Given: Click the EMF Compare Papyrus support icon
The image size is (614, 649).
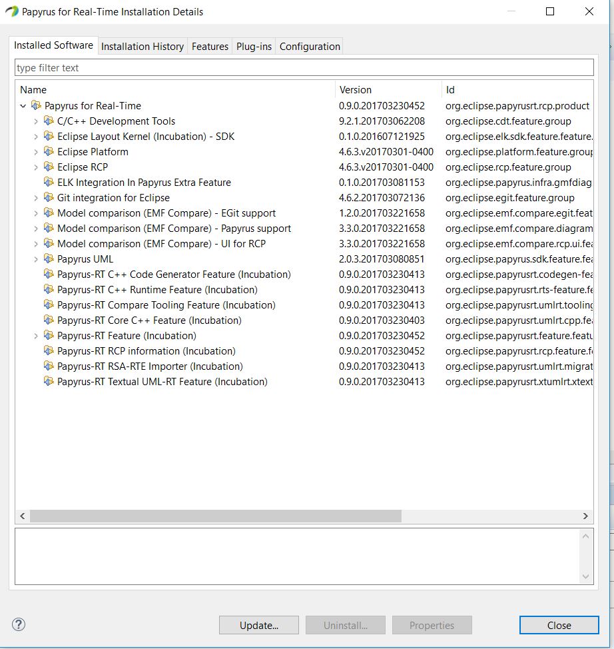Looking at the screenshot, I should [x=49, y=228].
